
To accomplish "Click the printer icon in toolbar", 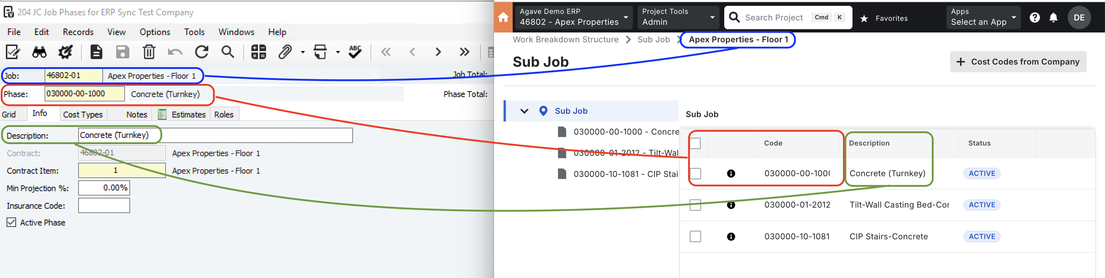I will [320, 52].
